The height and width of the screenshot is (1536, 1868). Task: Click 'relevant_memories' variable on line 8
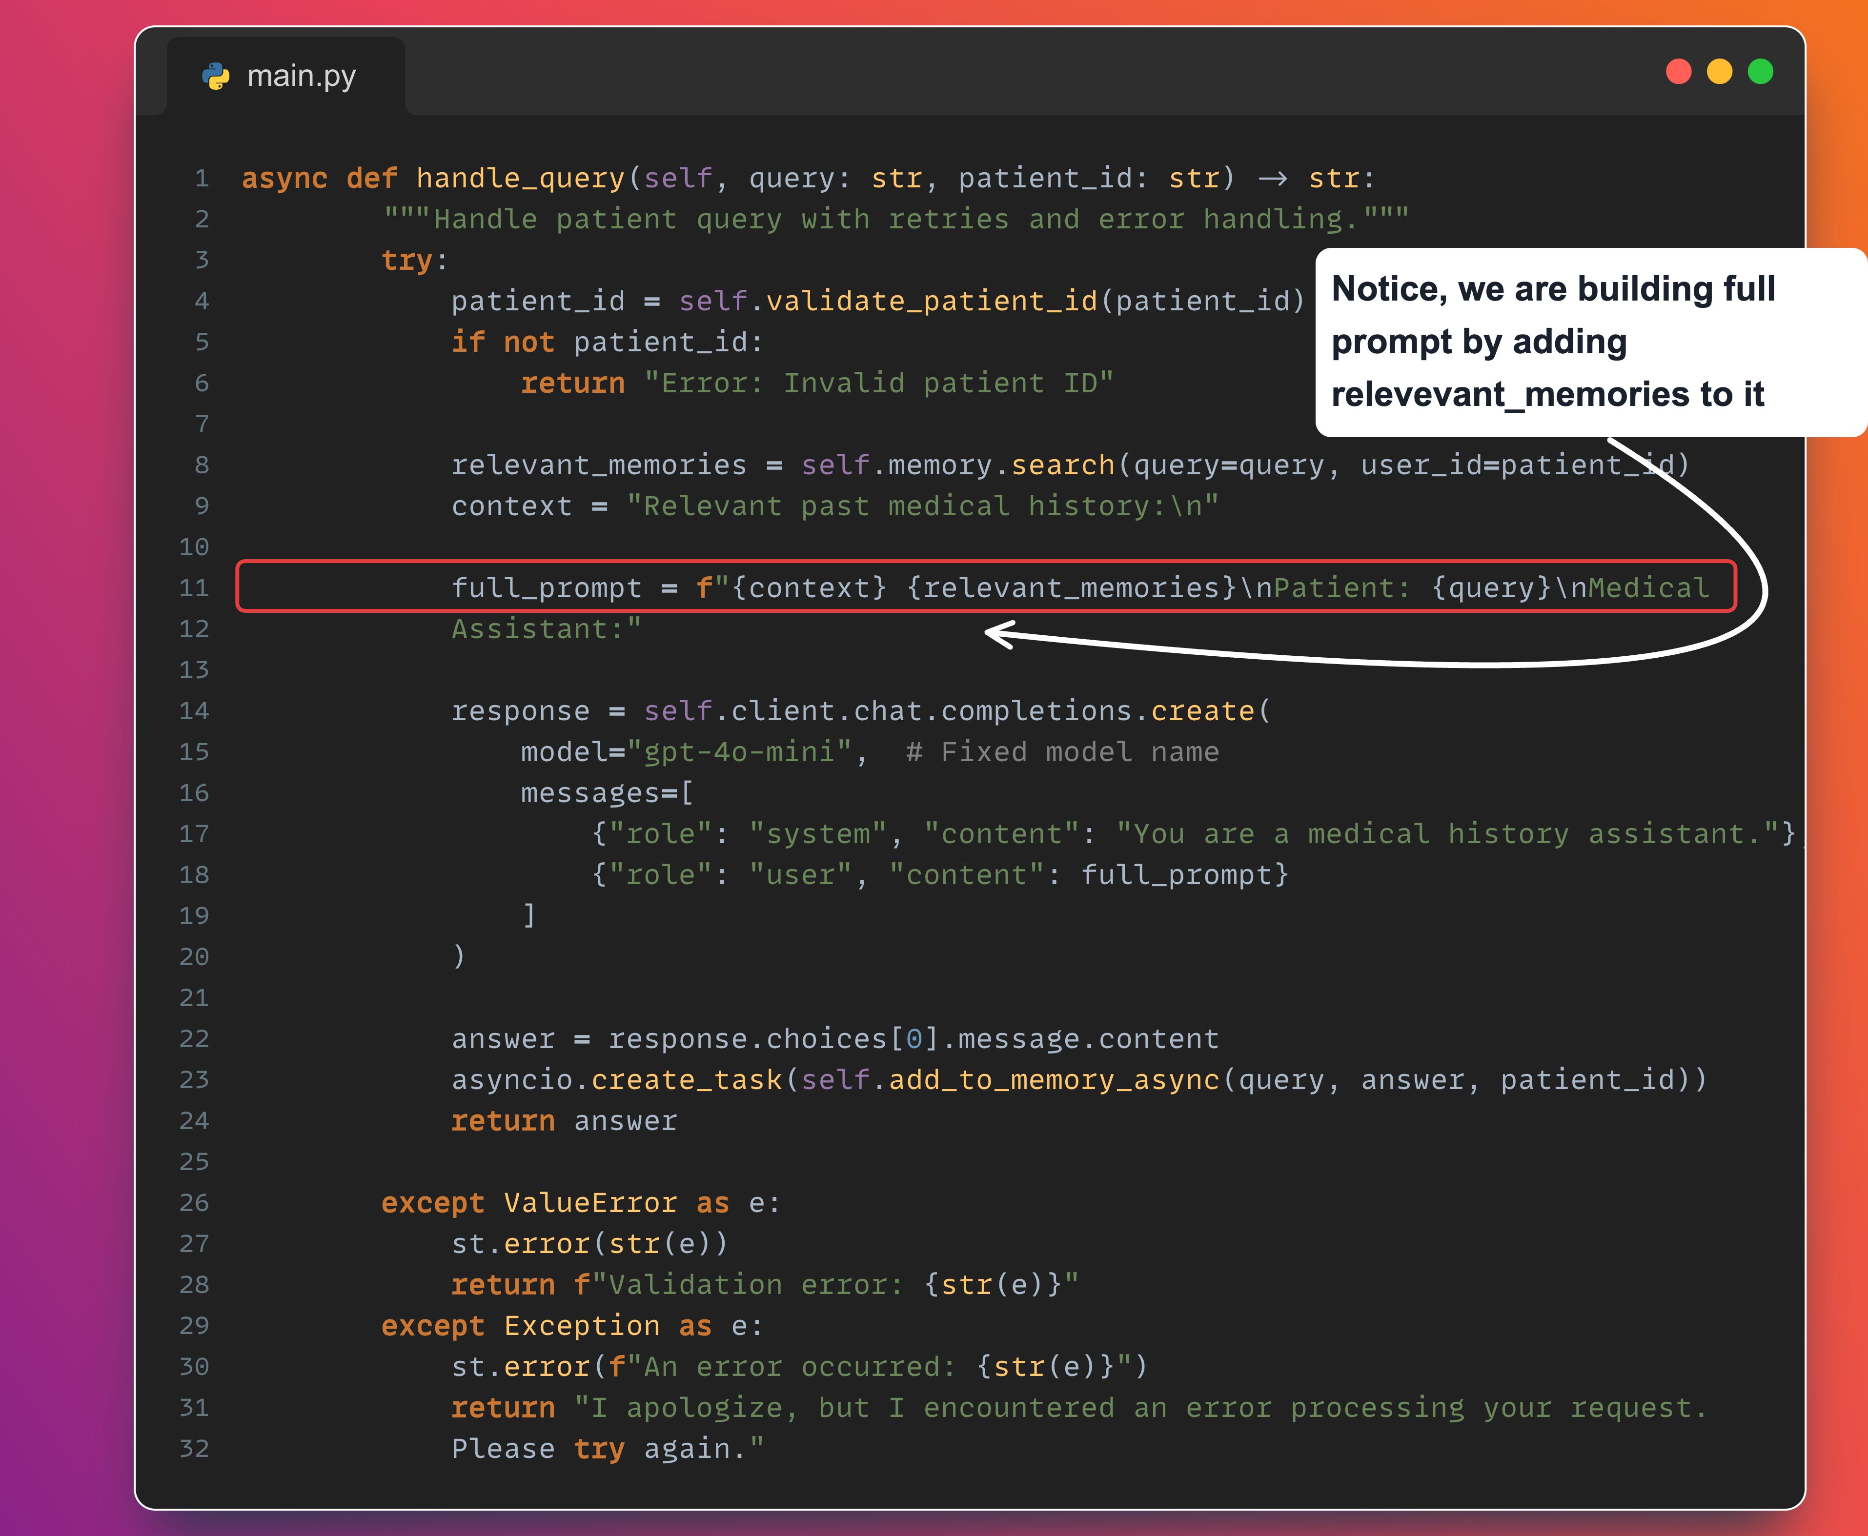pos(599,465)
